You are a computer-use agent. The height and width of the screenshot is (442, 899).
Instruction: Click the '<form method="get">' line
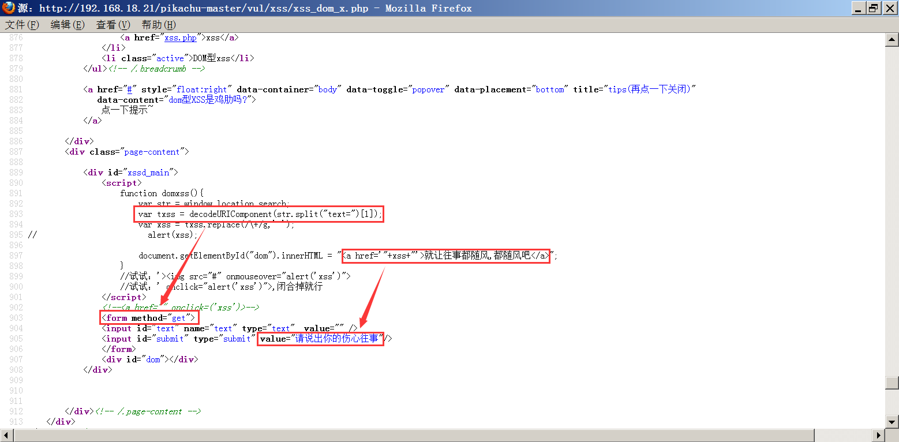[149, 318]
